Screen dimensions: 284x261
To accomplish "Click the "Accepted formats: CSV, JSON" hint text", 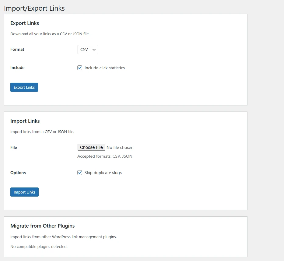I will click(x=105, y=156).
